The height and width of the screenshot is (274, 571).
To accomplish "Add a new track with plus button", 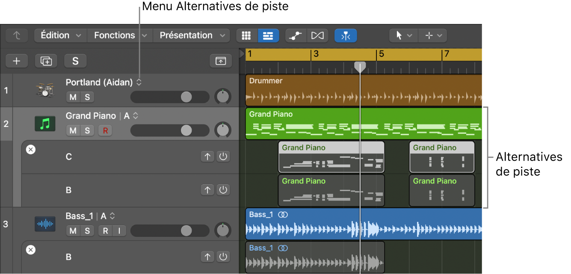I will coord(17,61).
